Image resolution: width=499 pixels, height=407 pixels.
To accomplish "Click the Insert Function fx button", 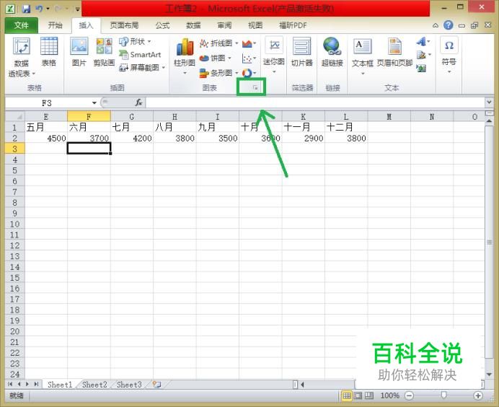I will coord(138,102).
